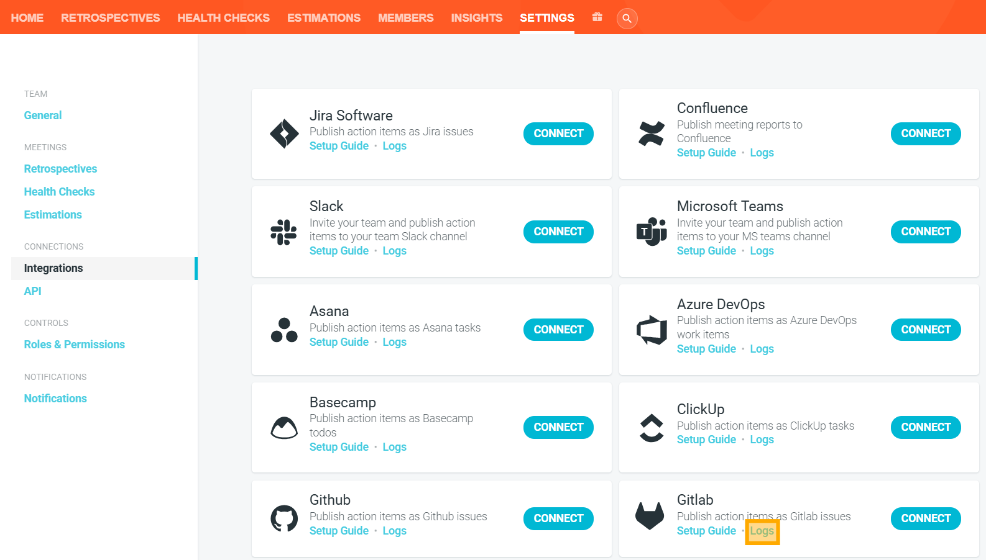The width and height of the screenshot is (986, 560).
Task: Open Basecamp Setup Guide
Action: click(339, 447)
